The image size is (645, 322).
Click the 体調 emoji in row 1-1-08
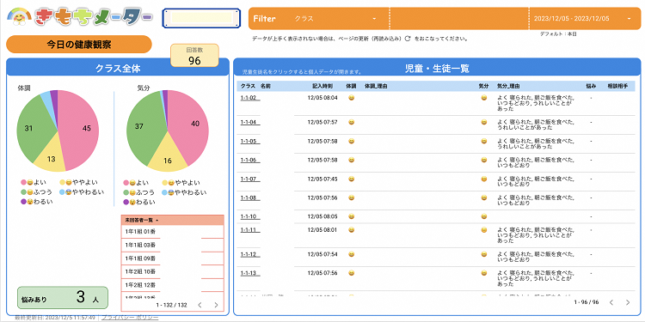(351, 197)
